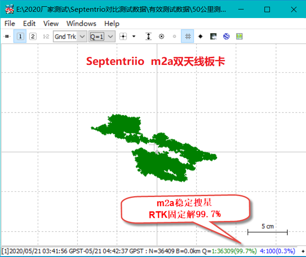This screenshot has width=306, height=257.
Task: Open the Q=1 quality flag dropdown
Action: 102,37
